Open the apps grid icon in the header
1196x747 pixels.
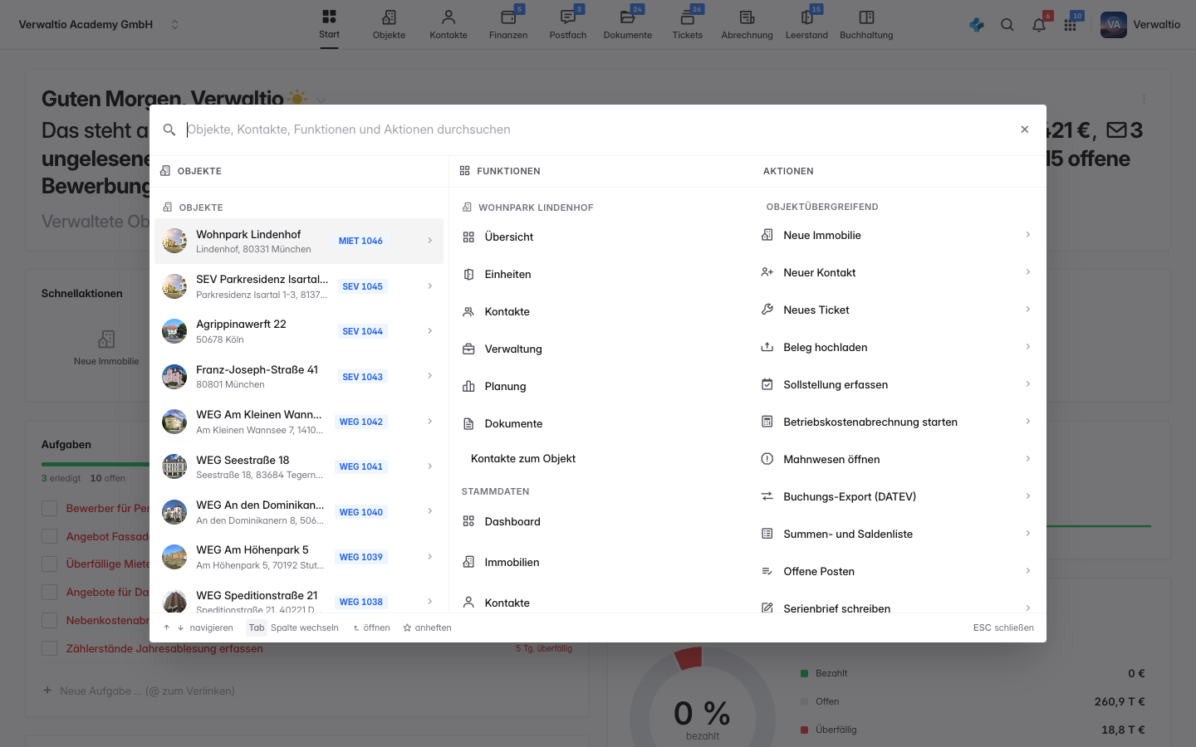coord(1071,25)
